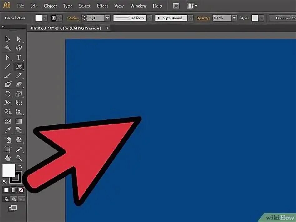Expand the Uniform width profile dropdown
Image resolution: width=296 pixels, height=222 pixels.
pyautogui.click(x=150, y=18)
